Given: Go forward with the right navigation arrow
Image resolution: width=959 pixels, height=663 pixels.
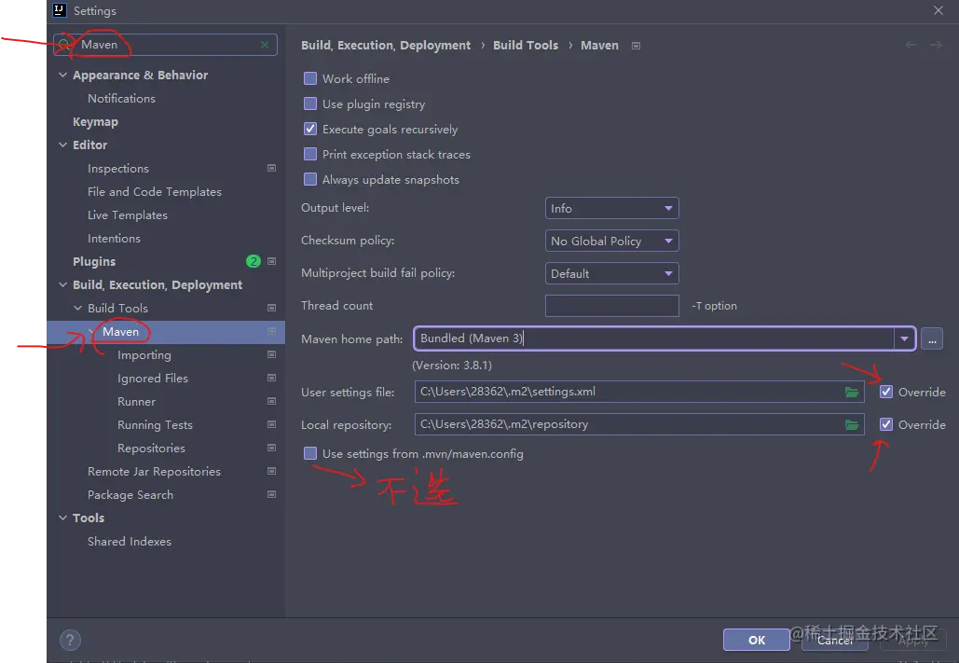Looking at the screenshot, I should pyautogui.click(x=936, y=45).
